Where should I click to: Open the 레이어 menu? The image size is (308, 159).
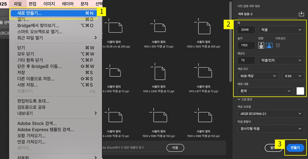point(68,4)
